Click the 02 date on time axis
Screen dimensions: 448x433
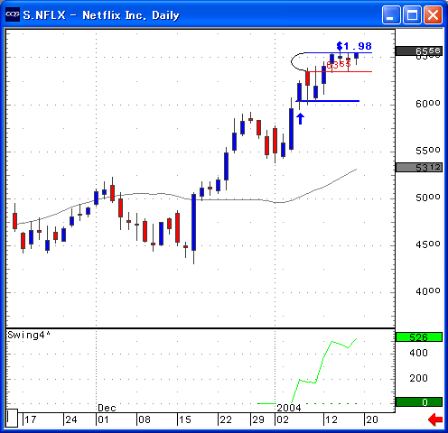(283, 419)
